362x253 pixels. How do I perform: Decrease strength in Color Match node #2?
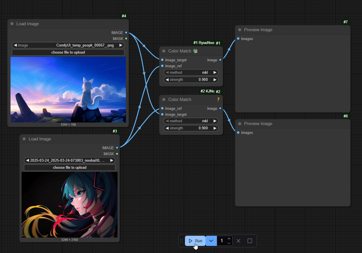(167, 128)
